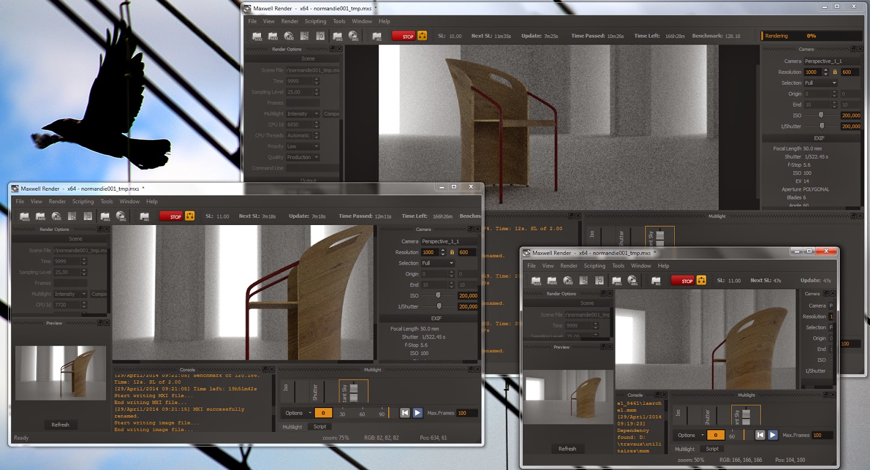Open Selection Full dropdown in top window
The height and width of the screenshot is (470, 870).
pos(821,83)
